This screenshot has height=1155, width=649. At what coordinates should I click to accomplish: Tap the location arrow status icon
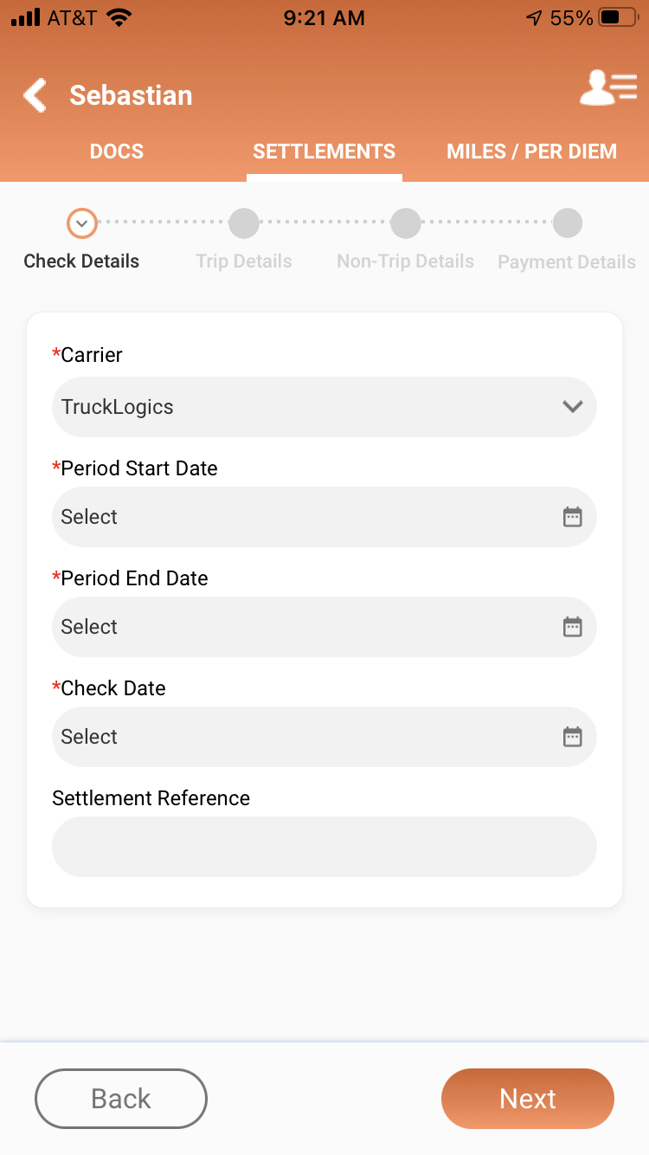534,18
